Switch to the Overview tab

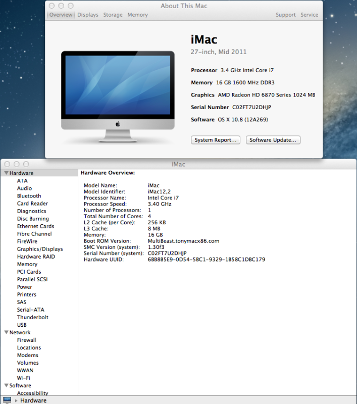tap(61, 15)
